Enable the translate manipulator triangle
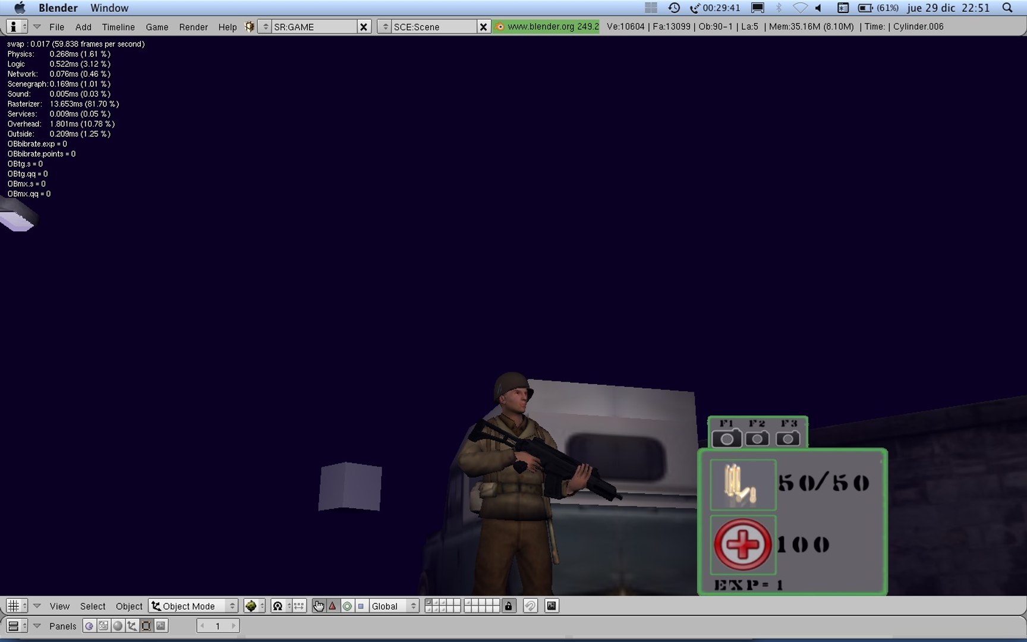 [333, 606]
